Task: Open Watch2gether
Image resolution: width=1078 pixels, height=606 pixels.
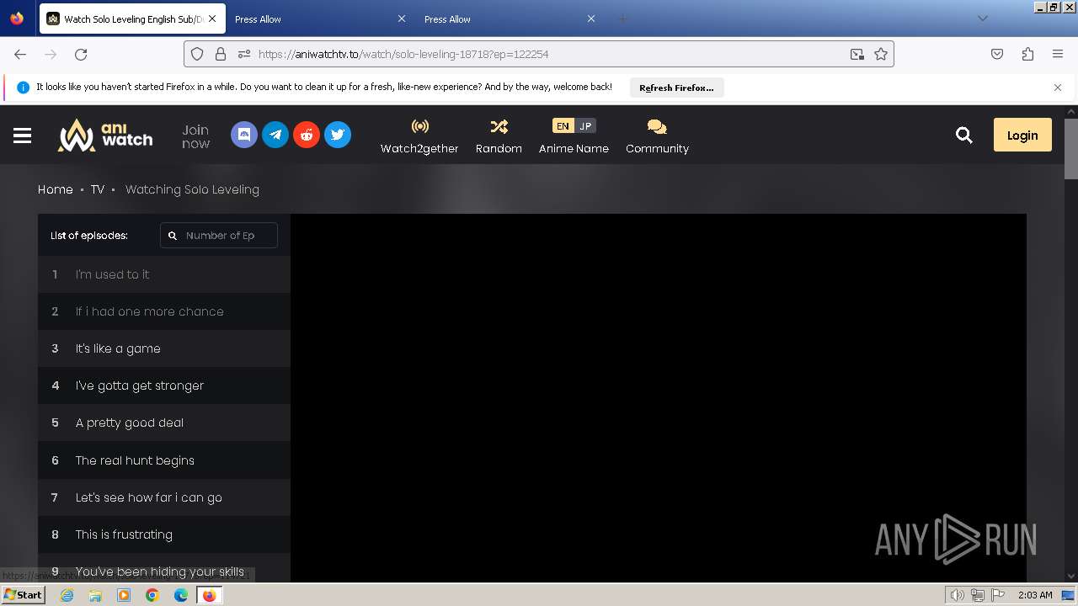Action: point(419,136)
